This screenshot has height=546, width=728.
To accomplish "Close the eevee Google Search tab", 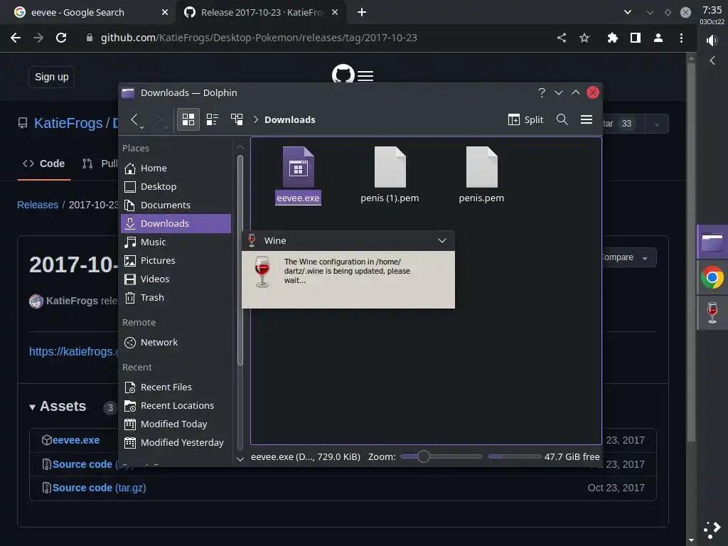I will (x=165, y=13).
